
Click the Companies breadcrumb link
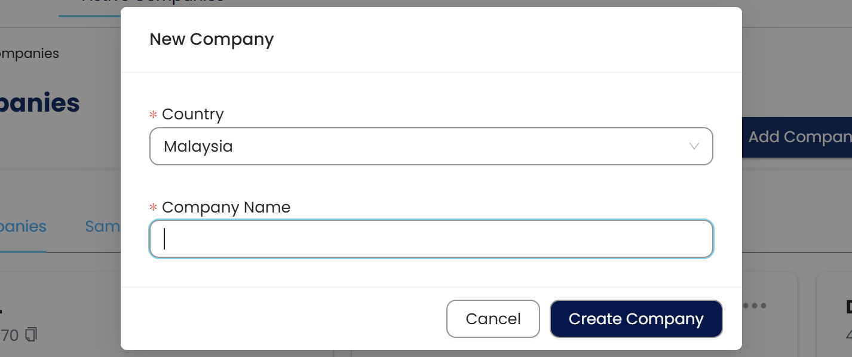pyautogui.click(x=29, y=54)
